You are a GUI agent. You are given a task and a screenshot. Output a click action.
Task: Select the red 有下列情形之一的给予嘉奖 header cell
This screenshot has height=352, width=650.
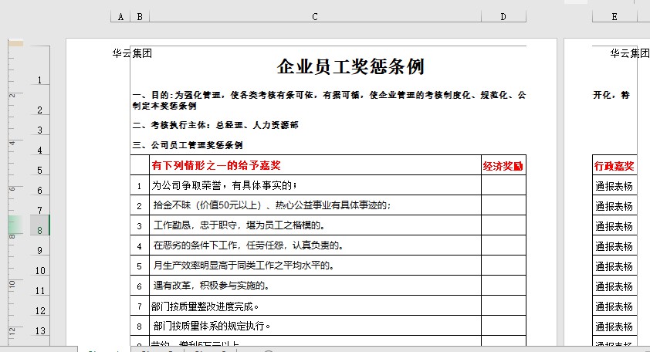[x=216, y=165]
